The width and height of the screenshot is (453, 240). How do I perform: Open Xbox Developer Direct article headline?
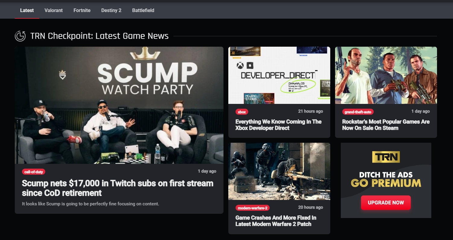click(x=278, y=125)
